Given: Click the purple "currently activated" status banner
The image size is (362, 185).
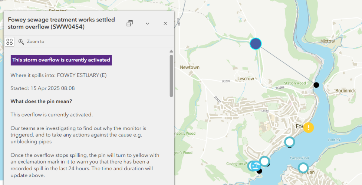Looking at the screenshot, I should [61, 60].
